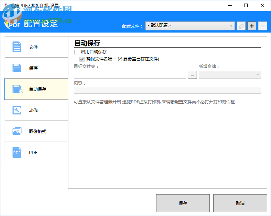
Task: Click the hint text about 文件管理器
Action: tap(154, 102)
